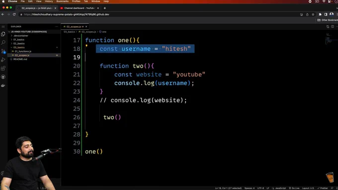Click line number 24 in the gutter

[x=77, y=100]
